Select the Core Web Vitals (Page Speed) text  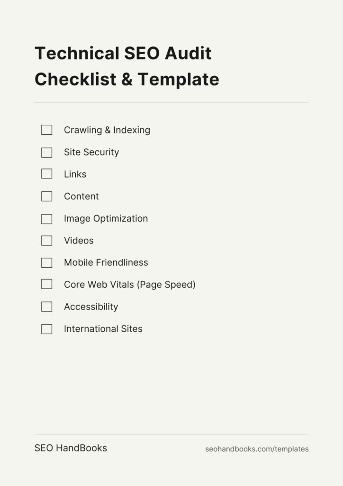click(130, 285)
